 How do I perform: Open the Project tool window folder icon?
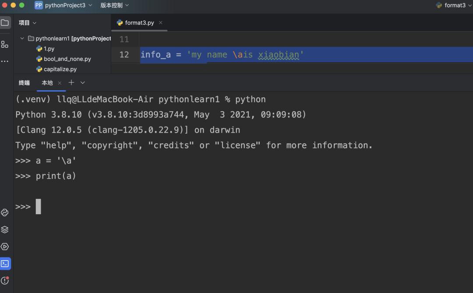(x=5, y=23)
